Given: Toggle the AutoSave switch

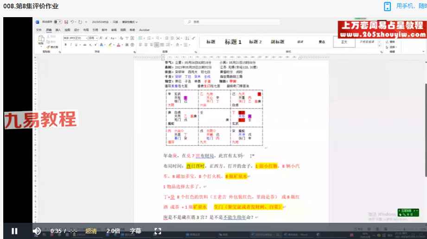Looking at the screenshot, I should 58,22.
